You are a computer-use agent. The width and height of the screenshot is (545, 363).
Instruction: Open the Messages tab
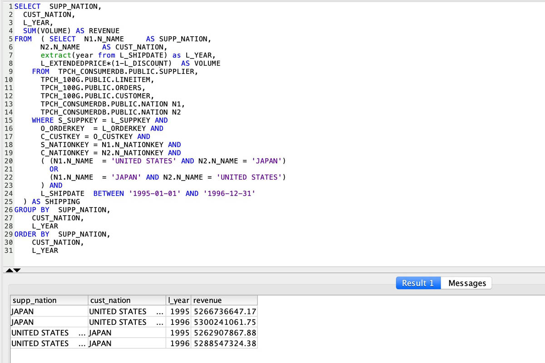pos(467,283)
